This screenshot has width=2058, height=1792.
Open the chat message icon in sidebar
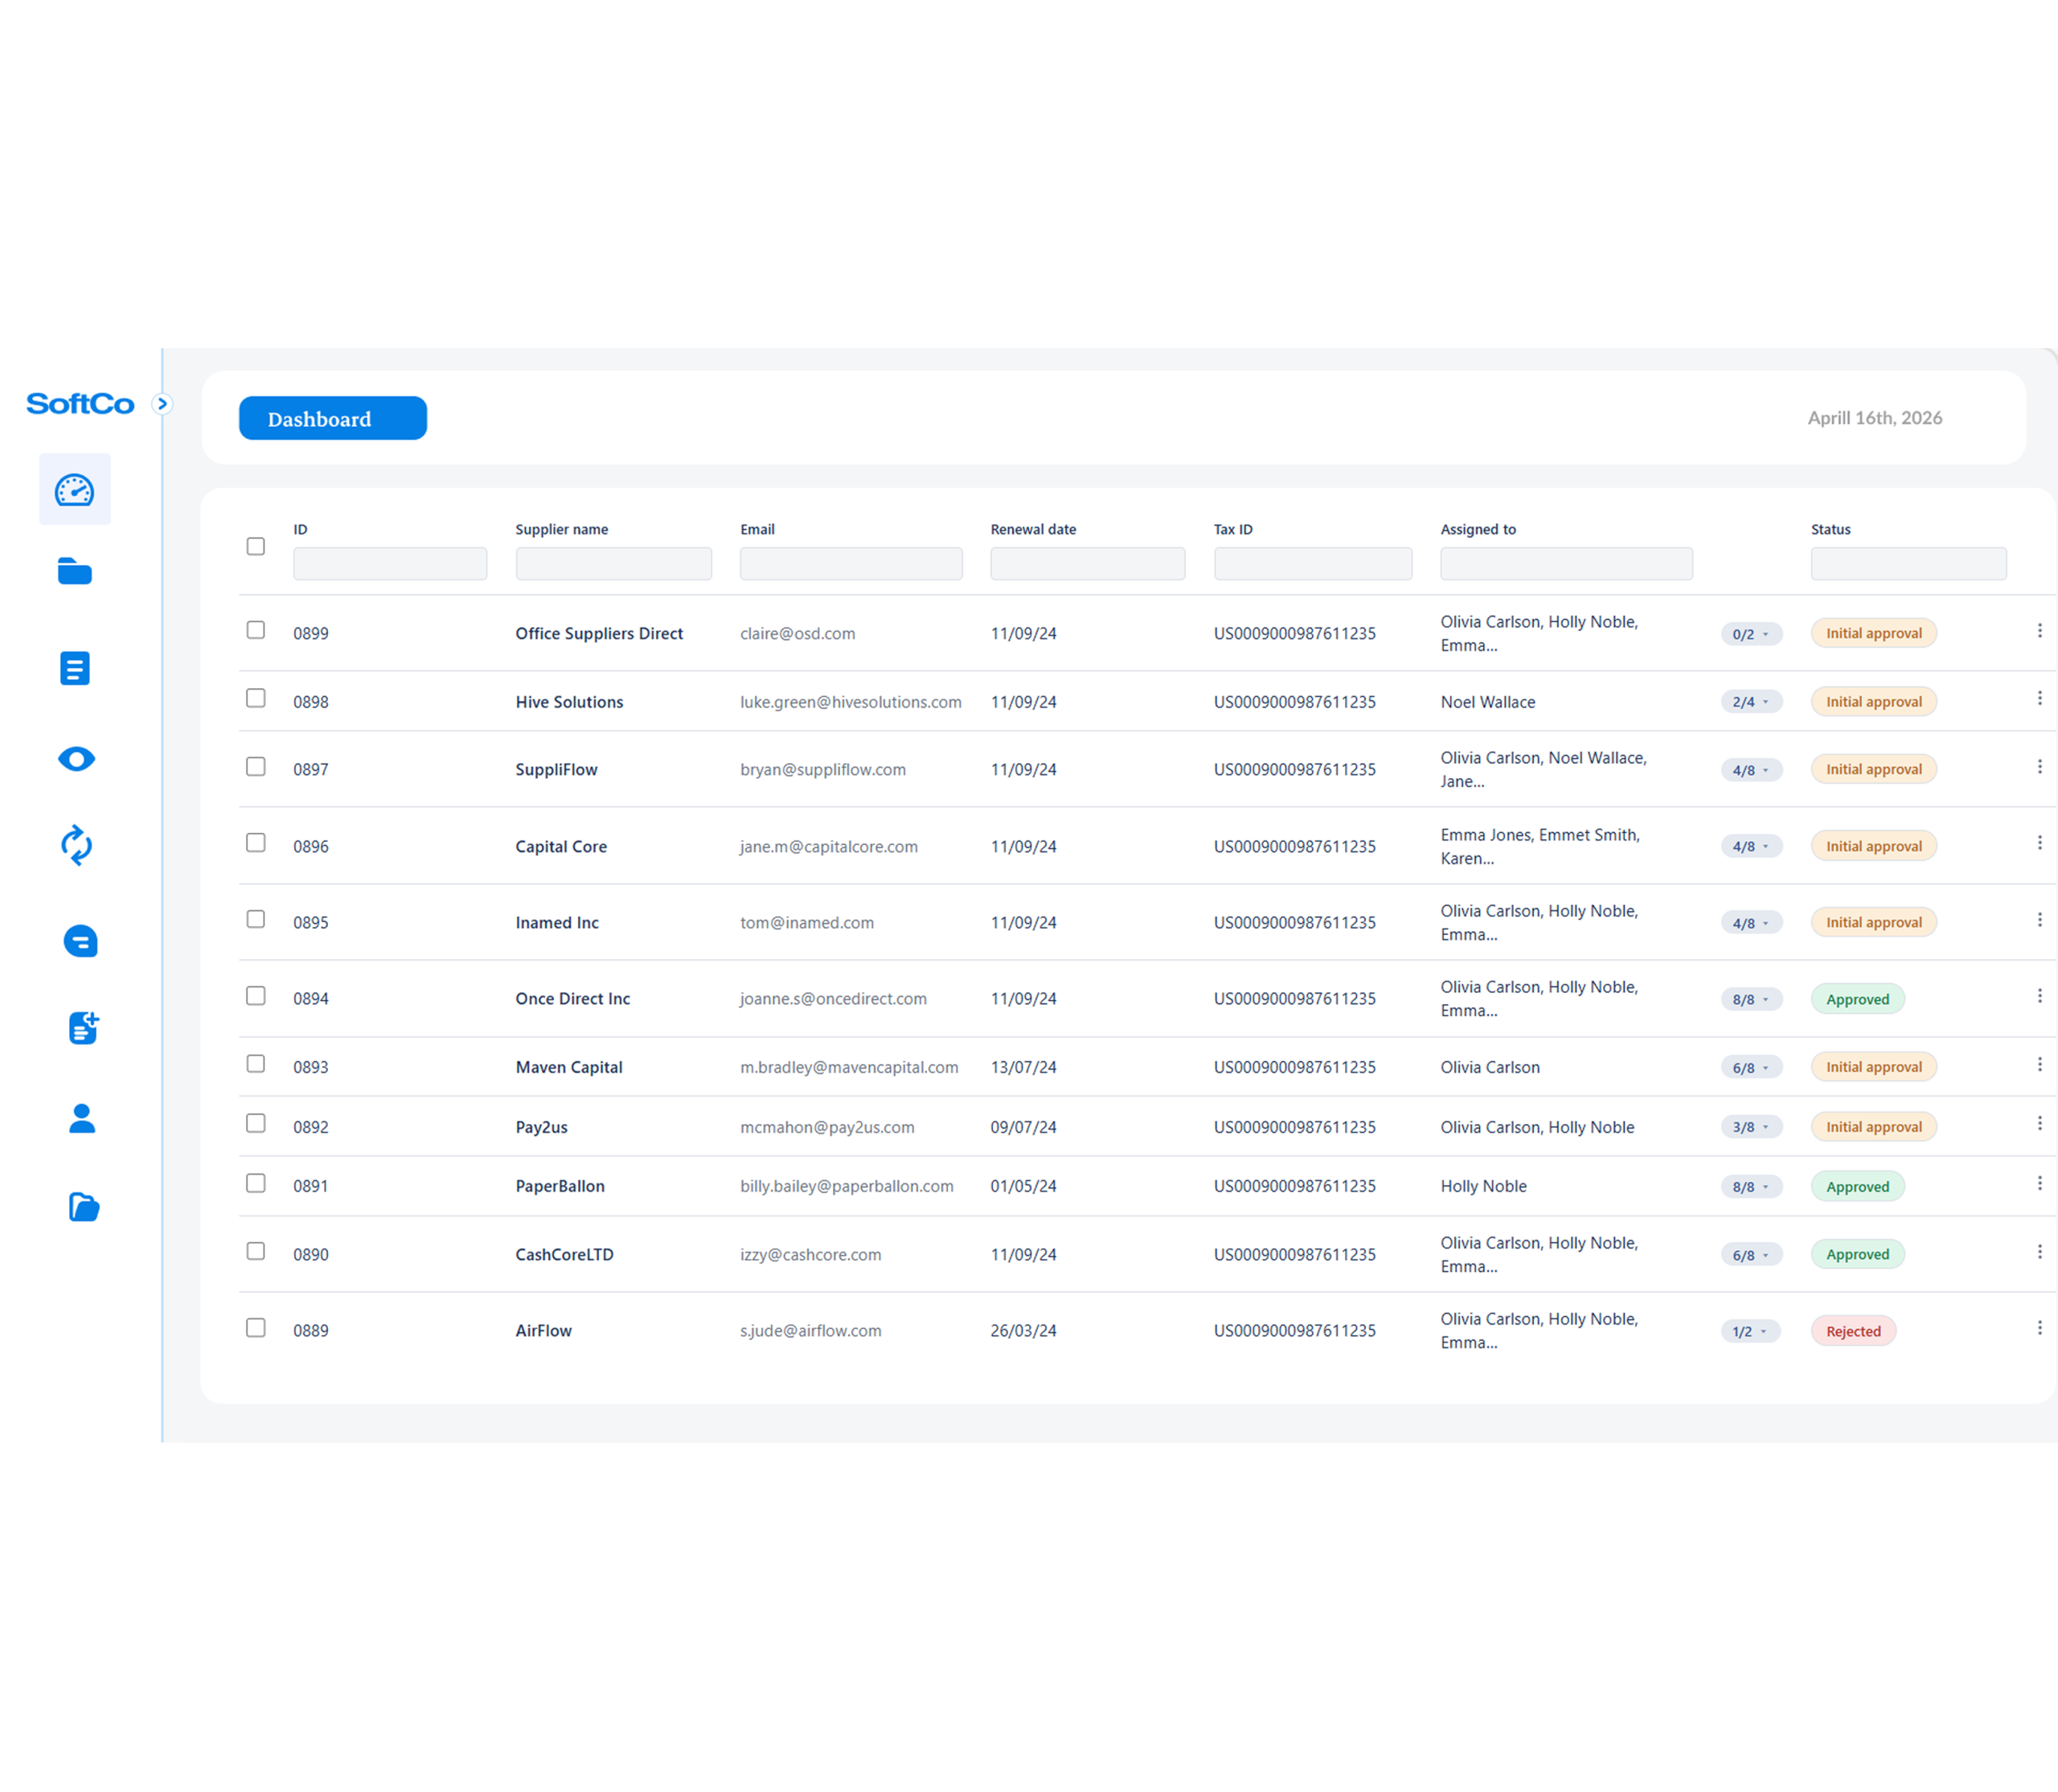(x=80, y=940)
